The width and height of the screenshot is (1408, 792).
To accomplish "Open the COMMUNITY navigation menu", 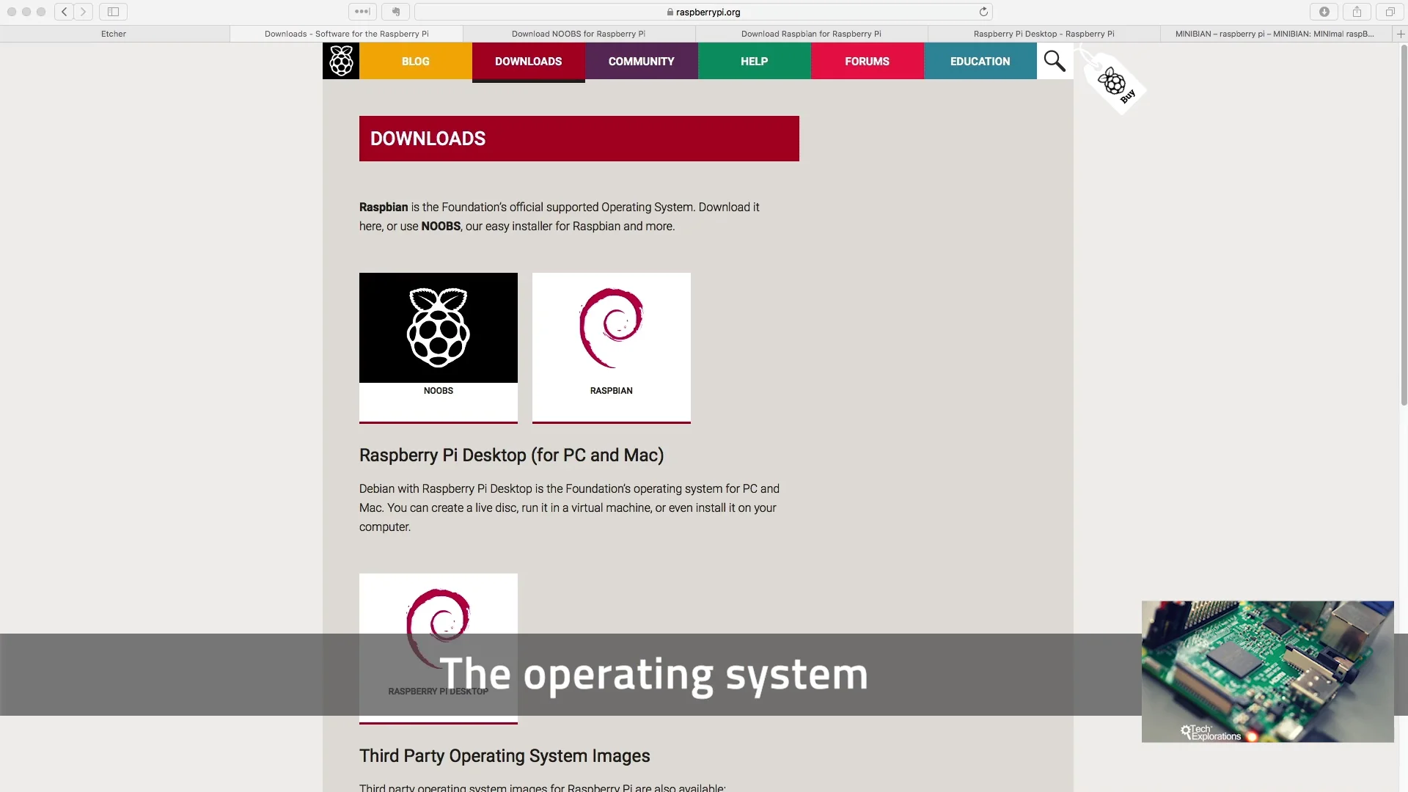I will (x=641, y=62).
